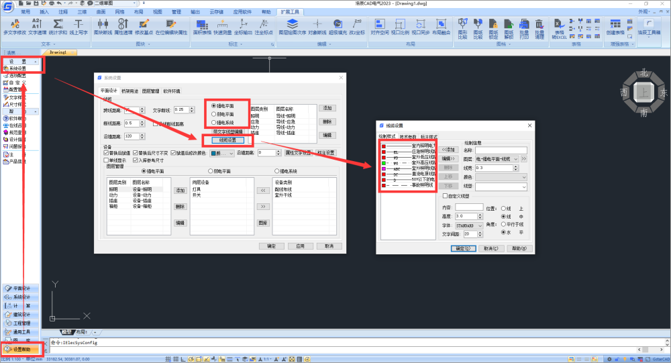Click the 多文字修改 ribbon icon
671x363 pixels.
click(x=15, y=26)
